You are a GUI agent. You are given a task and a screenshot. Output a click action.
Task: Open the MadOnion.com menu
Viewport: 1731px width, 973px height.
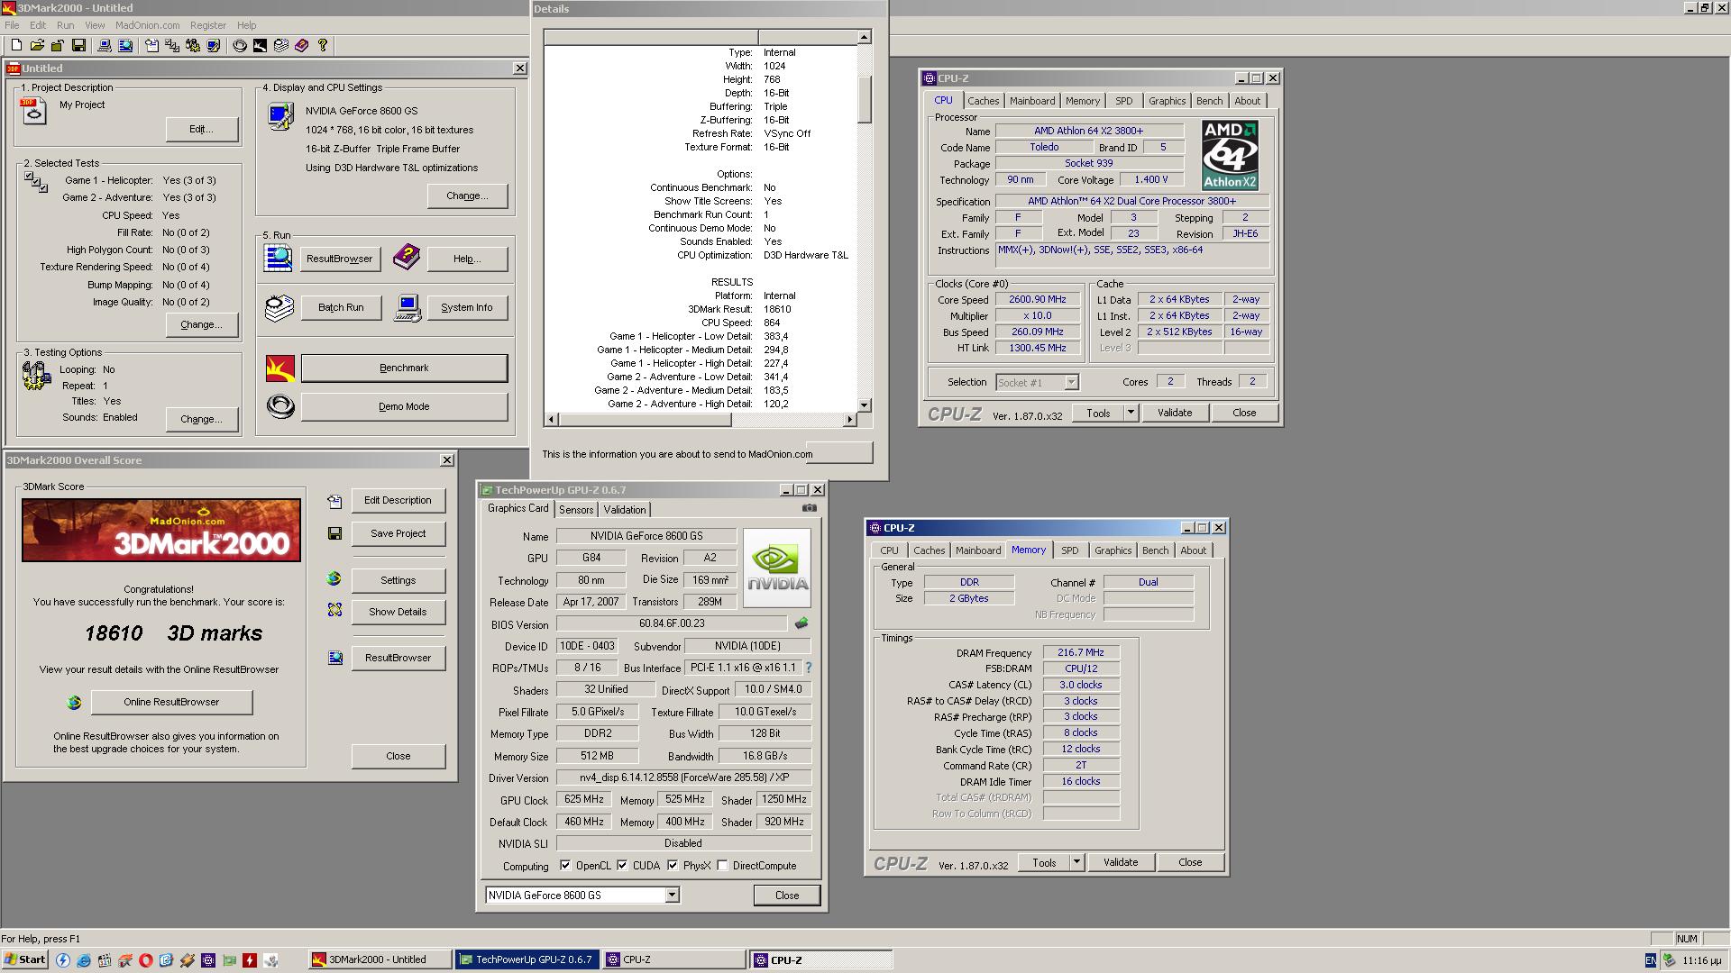click(147, 25)
